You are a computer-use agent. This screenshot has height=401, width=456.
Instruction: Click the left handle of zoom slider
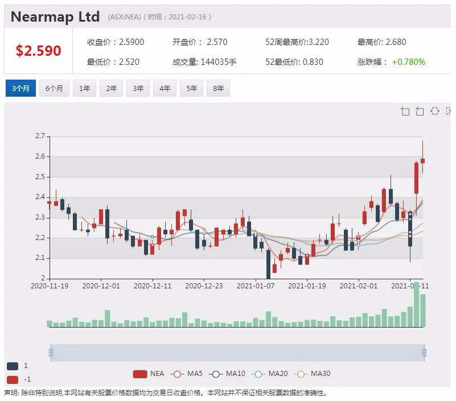tap(51, 353)
